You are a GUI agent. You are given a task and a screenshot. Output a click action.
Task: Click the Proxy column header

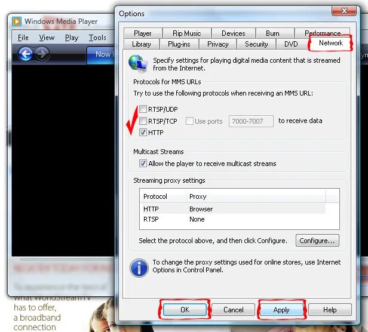pos(255,196)
